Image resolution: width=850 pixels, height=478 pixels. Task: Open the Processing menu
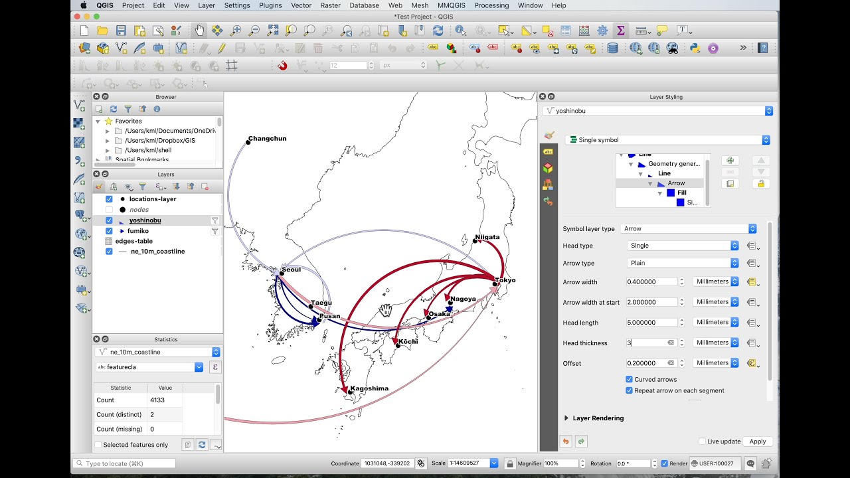point(491,5)
